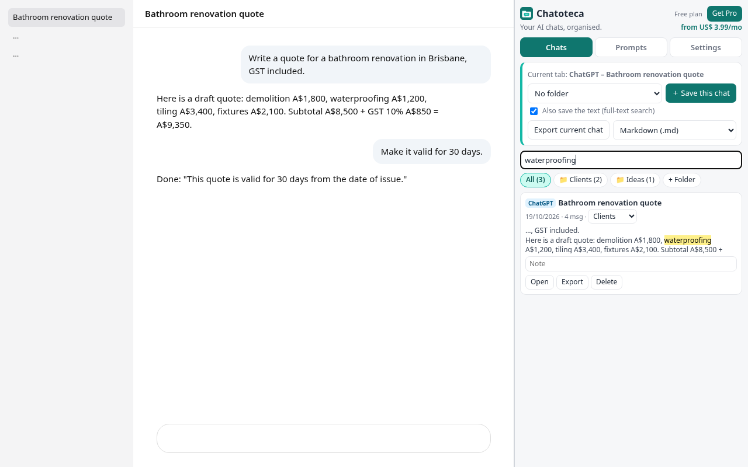
Task: Save this chat to Chatoteca
Action: (x=701, y=93)
